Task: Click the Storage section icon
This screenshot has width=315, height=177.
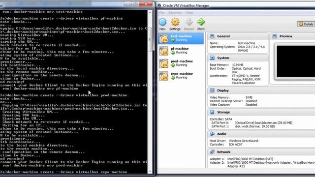Action: coord(212,112)
